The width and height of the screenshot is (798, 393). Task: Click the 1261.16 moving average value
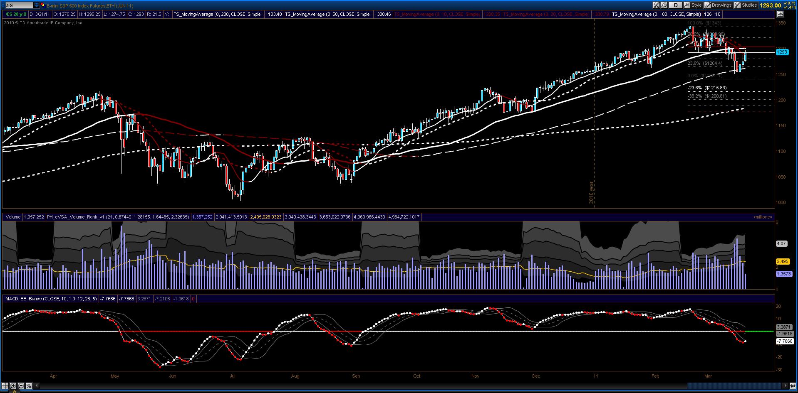pos(712,14)
